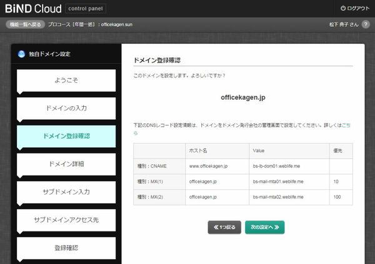This screenshot has width=375, height=264.
Task: Click the host name in MX(2) row
Action: [x=217, y=197]
